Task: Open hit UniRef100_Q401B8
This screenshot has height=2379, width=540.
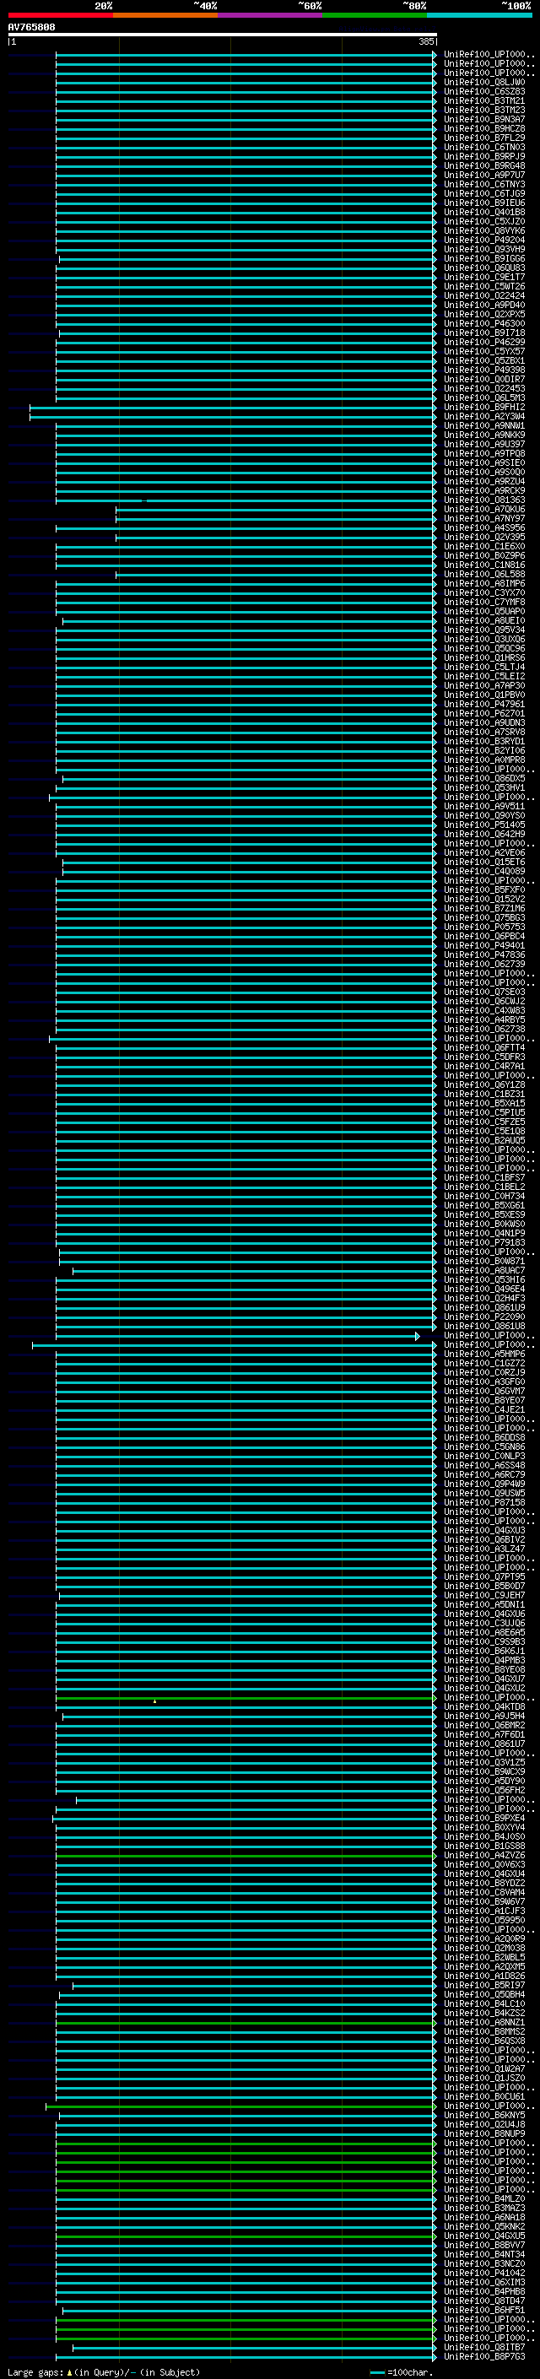Action: click(x=483, y=213)
